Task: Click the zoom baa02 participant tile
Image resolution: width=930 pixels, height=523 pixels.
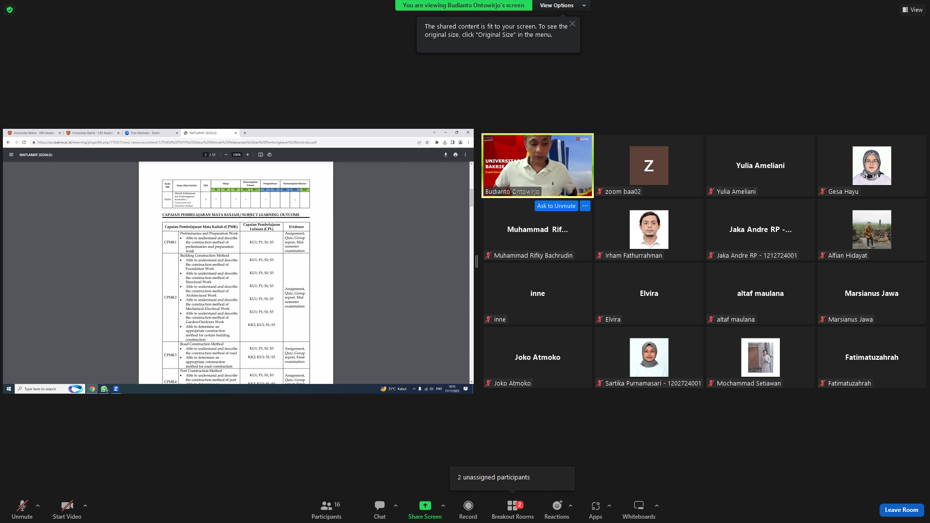Action: [649, 166]
